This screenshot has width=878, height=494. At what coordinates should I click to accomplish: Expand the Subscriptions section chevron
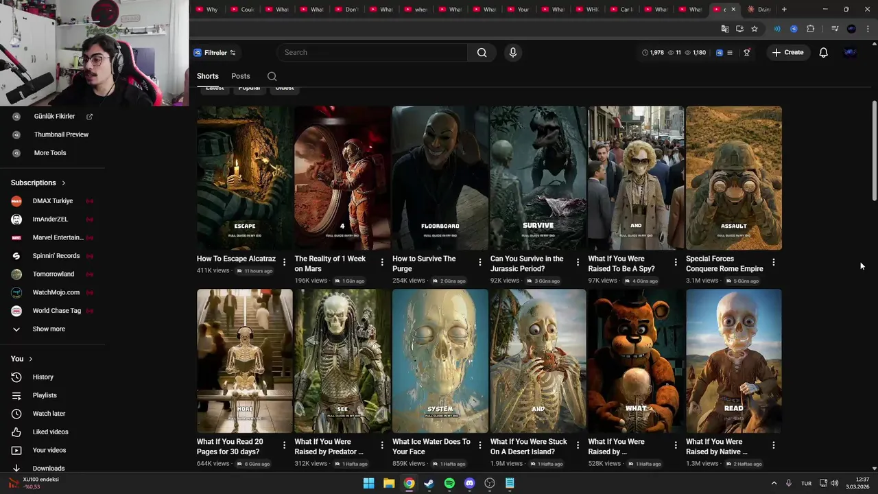(x=63, y=183)
